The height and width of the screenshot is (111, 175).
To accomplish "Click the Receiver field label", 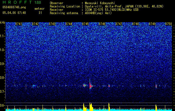I will click(x=56, y=10).
